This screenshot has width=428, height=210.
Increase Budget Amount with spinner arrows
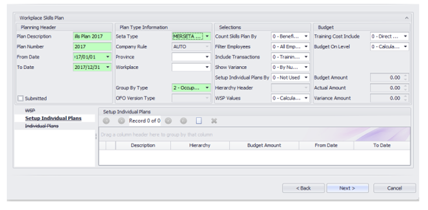tap(405, 76)
